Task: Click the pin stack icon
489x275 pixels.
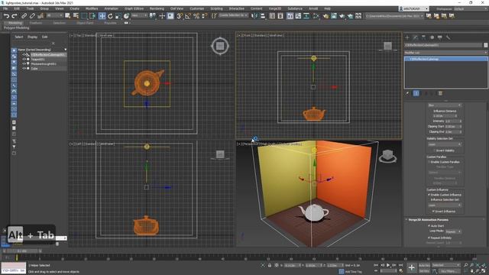Action: (407, 93)
